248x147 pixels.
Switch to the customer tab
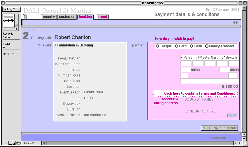point(67,17)
